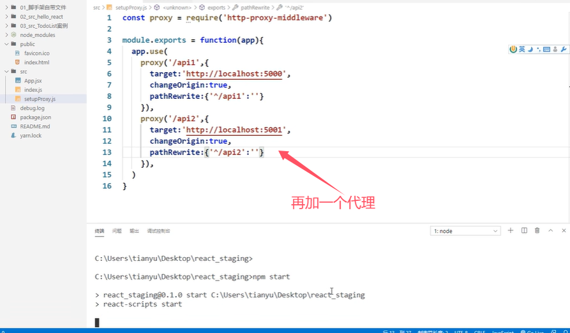This screenshot has width=570, height=333.
Task: Click the src breadcrumb segment
Action: click(96, 7)
